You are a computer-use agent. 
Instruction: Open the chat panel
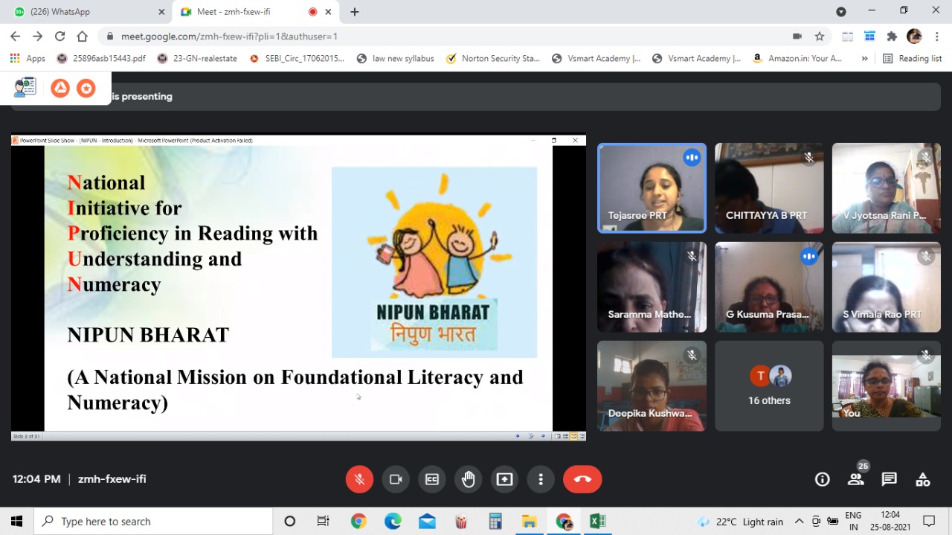[890, 479]
